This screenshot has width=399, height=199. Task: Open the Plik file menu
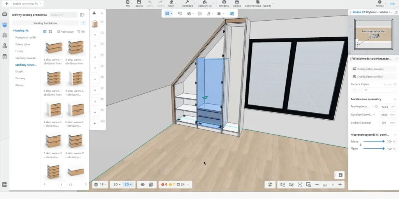pyautogui.click(x=128, y=3)
